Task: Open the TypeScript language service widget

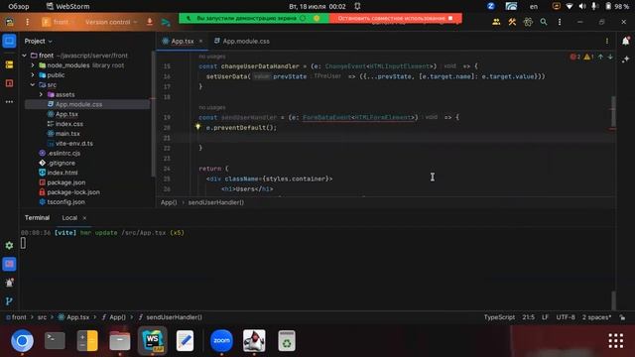Action: (x=499, y=317)
